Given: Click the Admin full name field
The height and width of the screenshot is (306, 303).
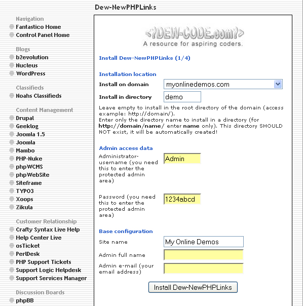Looking at the screenshot, I should tap(204, 255).
